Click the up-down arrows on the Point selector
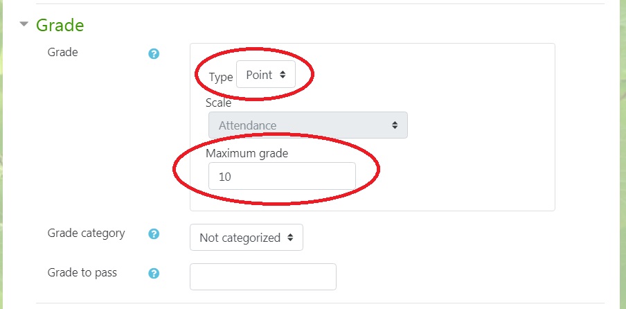The height and width of the screenshot is (309, 626). tap(283, 75)
